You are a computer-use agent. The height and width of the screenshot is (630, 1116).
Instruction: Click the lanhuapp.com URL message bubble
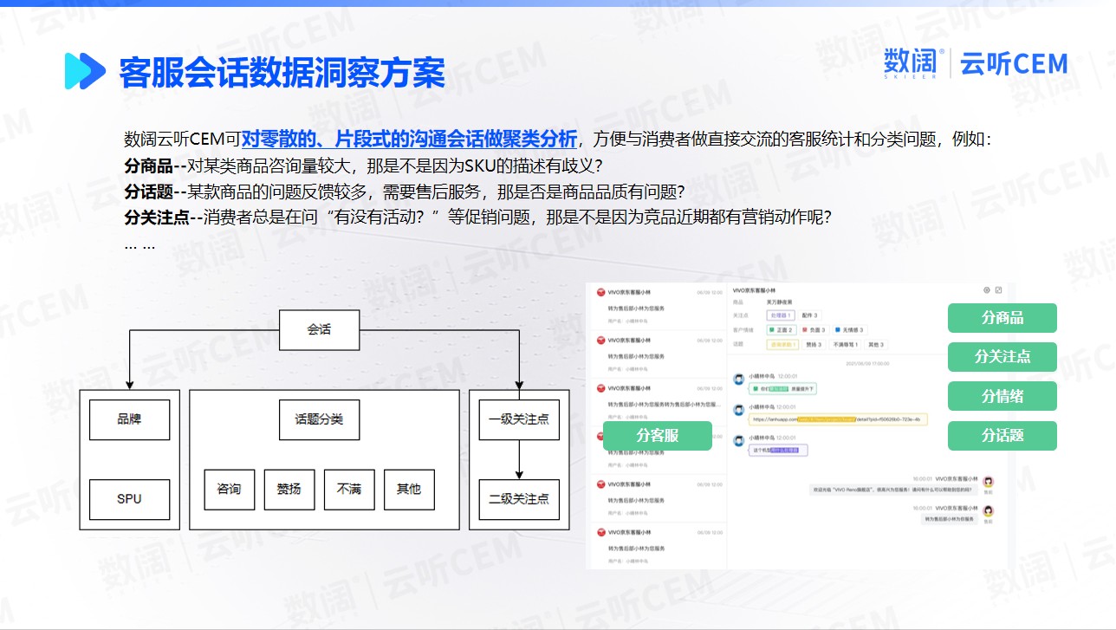tap(838, 419)
